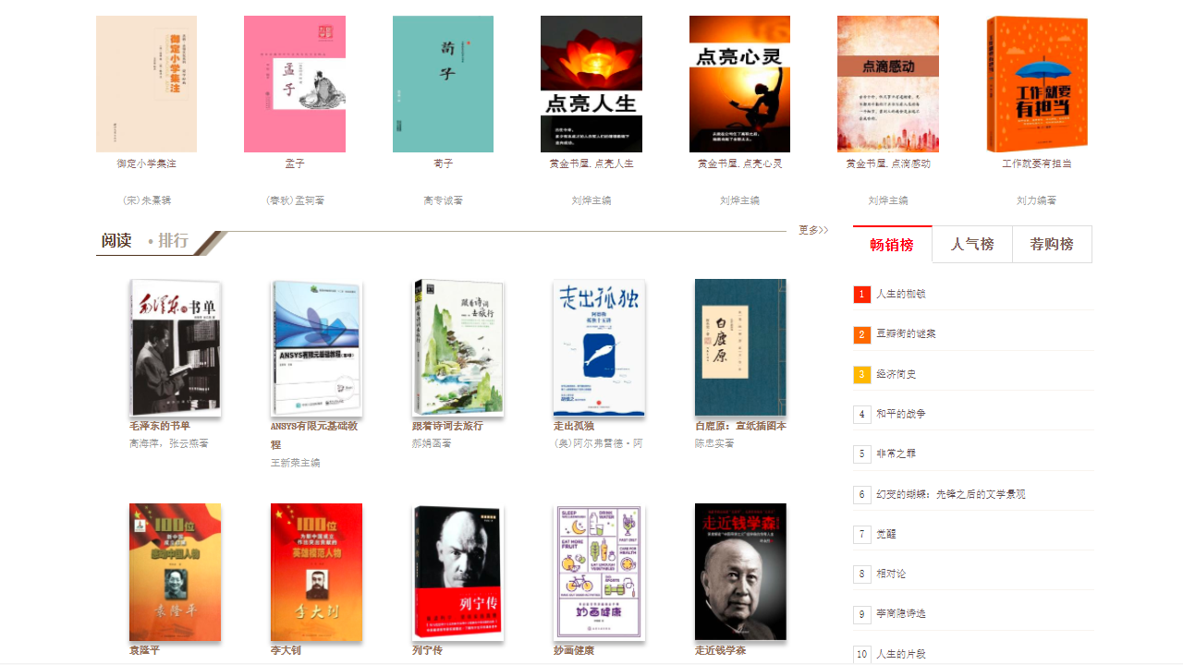Click the 孟子 pink book cover
1183x665 pixels.
(295, 83)
